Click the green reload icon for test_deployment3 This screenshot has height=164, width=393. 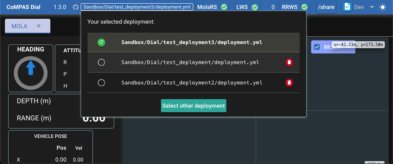(x=102, y=42)
